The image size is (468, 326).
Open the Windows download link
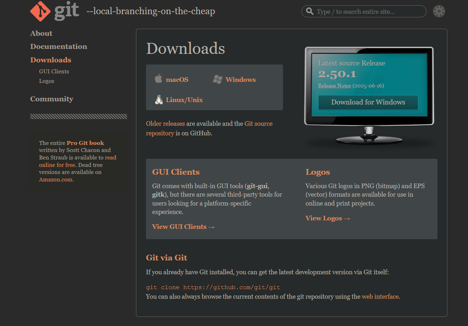240,80
